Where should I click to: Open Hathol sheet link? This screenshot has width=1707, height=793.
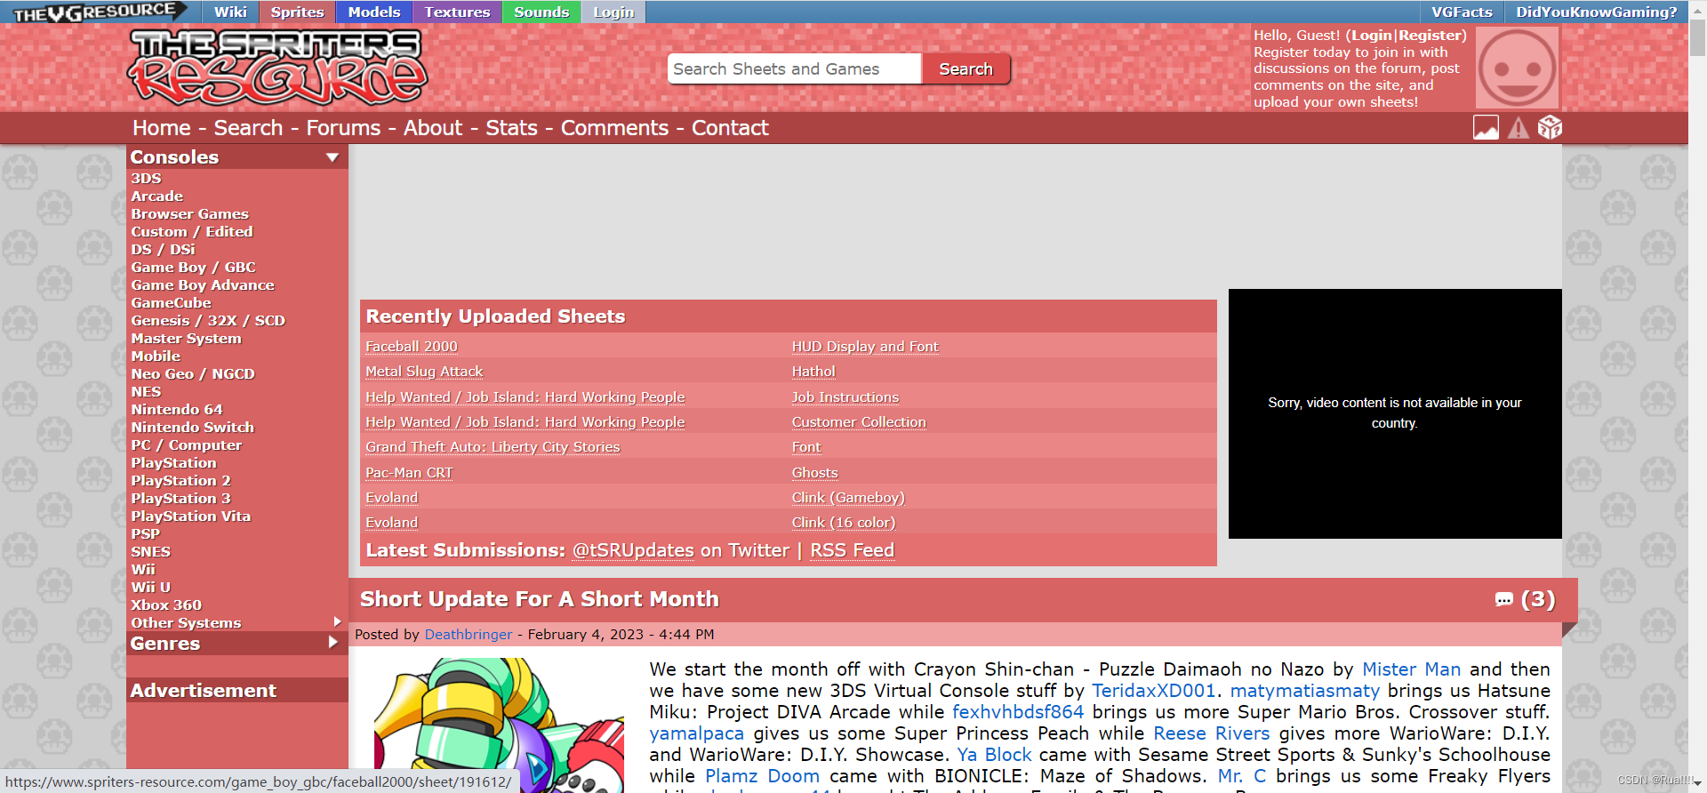tap(813, 372)
